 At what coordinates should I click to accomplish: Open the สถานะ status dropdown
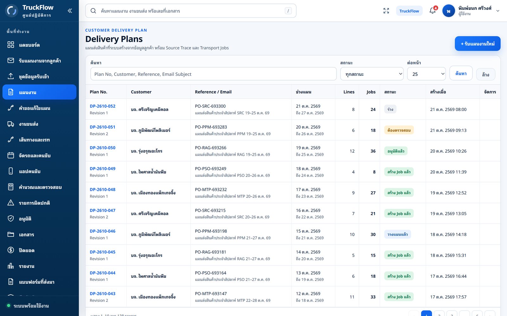[372, 74]
